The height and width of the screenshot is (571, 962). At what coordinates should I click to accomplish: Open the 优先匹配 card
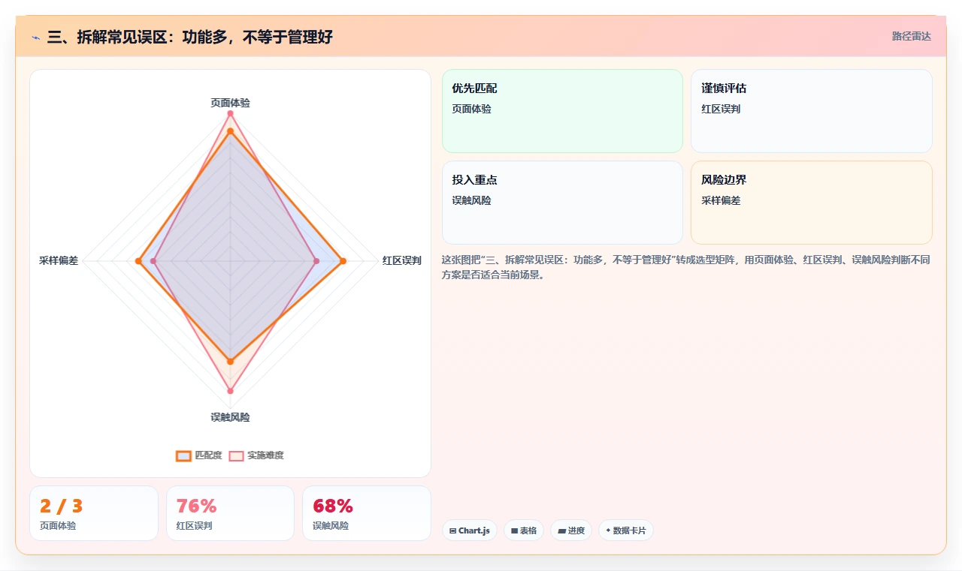coord(562,111)
